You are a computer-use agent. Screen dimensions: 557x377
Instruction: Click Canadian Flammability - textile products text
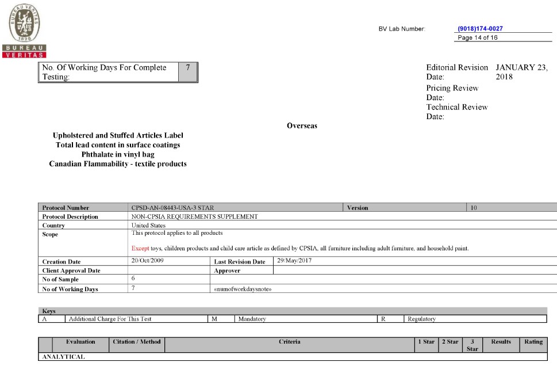point(118,164)
